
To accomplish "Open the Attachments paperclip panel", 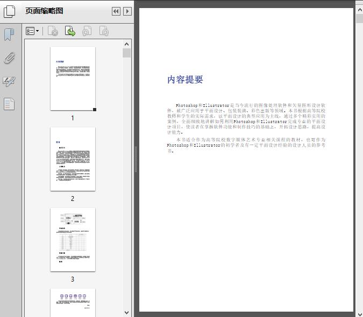I will (x=9, y=58).
